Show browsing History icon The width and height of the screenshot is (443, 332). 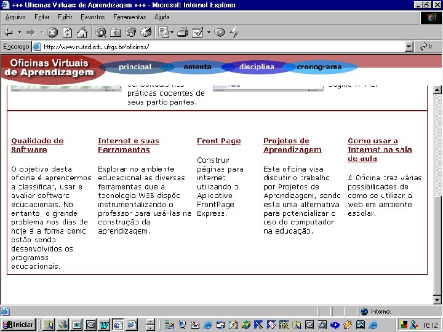tap(146, 32)
